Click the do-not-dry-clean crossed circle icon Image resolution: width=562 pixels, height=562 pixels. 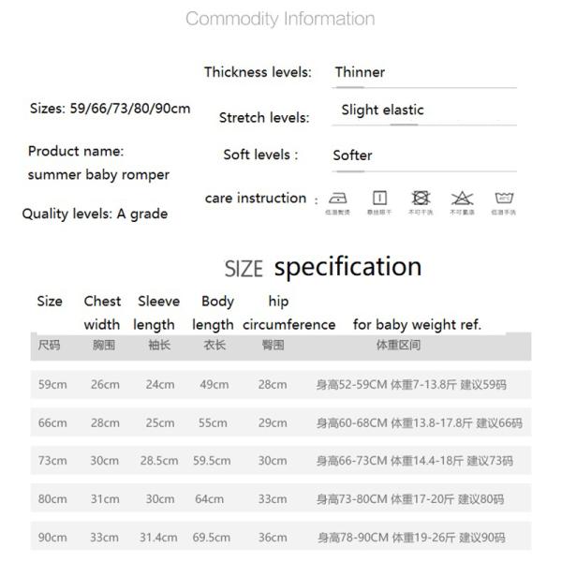tap(421, 199)
